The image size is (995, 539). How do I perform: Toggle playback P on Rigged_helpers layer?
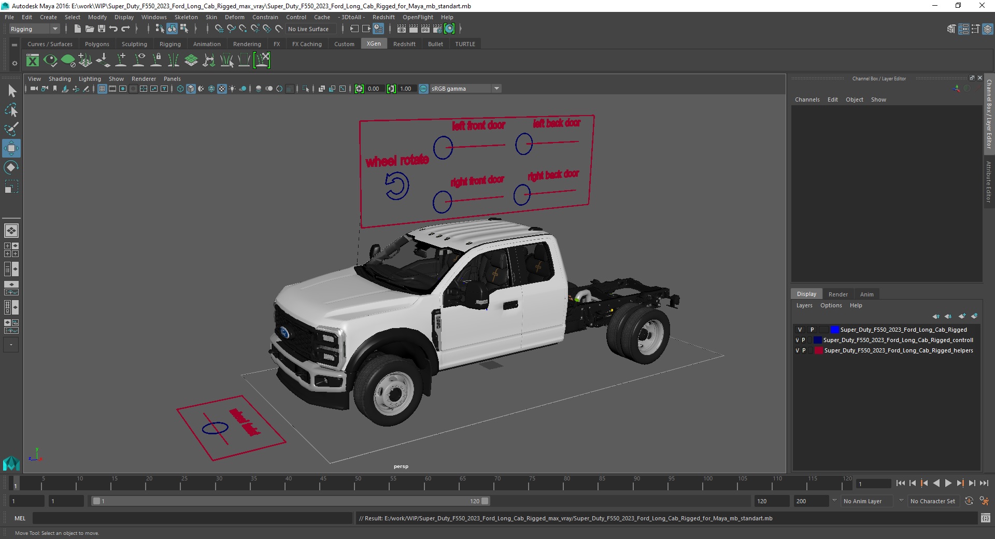(804, 351)
